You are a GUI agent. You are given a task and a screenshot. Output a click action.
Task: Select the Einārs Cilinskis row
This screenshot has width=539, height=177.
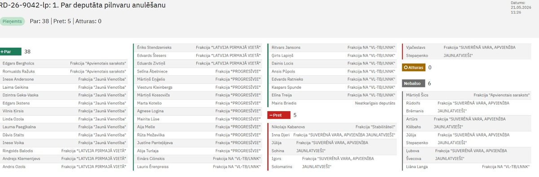[x=198, y=159]
